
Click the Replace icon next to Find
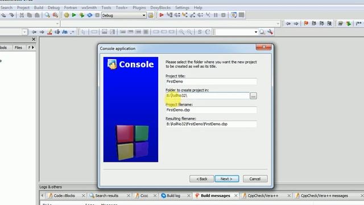pyautogui.click(x=55, y=15)
